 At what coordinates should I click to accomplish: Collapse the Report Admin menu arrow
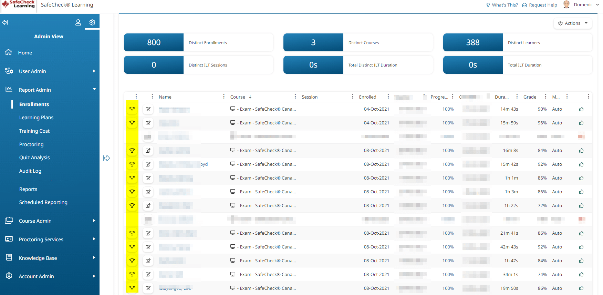pos(94,89)
